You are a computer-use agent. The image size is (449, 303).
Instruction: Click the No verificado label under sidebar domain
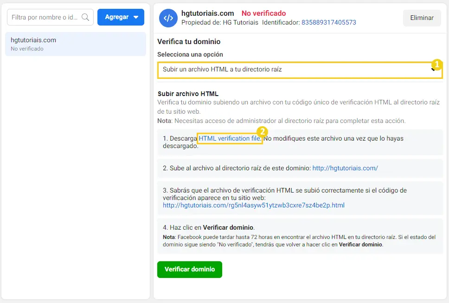[x=27, y=49]
